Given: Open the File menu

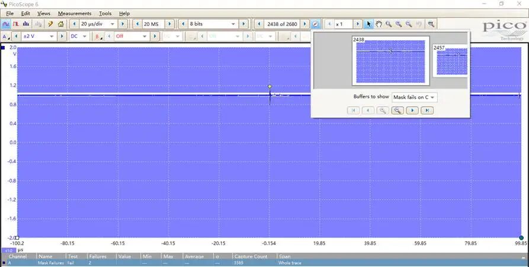Looking at the screenshot, I should [x=10, y=14].
